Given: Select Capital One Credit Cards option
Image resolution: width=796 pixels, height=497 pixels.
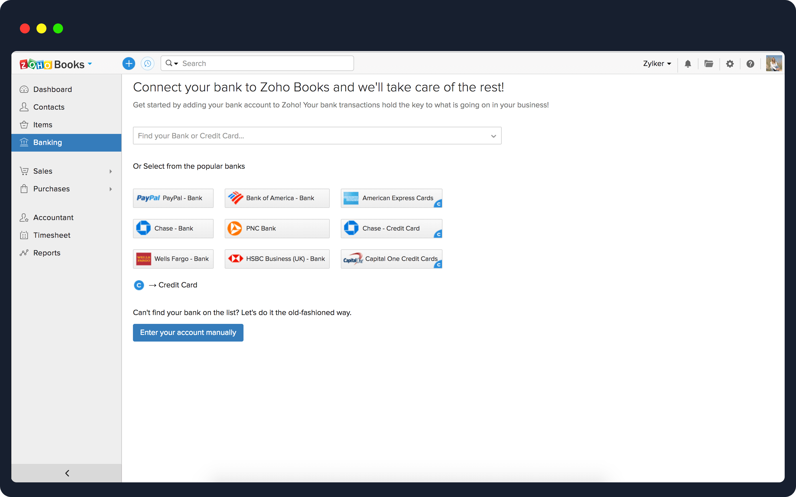Looking at the screenshot, I should tap(391, 259).
